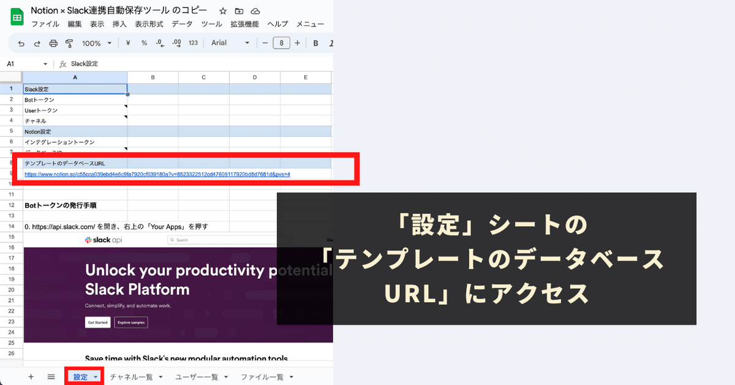Select column B header
The height and width of the screenshot is (385, 735).
(153, 78)
